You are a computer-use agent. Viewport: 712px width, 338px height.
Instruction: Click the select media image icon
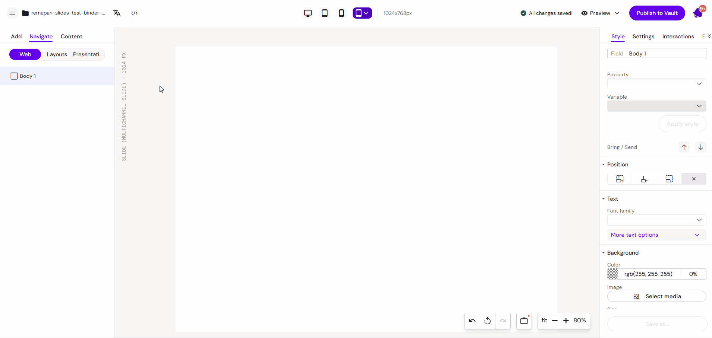pyautogui.click(x=636, y=296)
